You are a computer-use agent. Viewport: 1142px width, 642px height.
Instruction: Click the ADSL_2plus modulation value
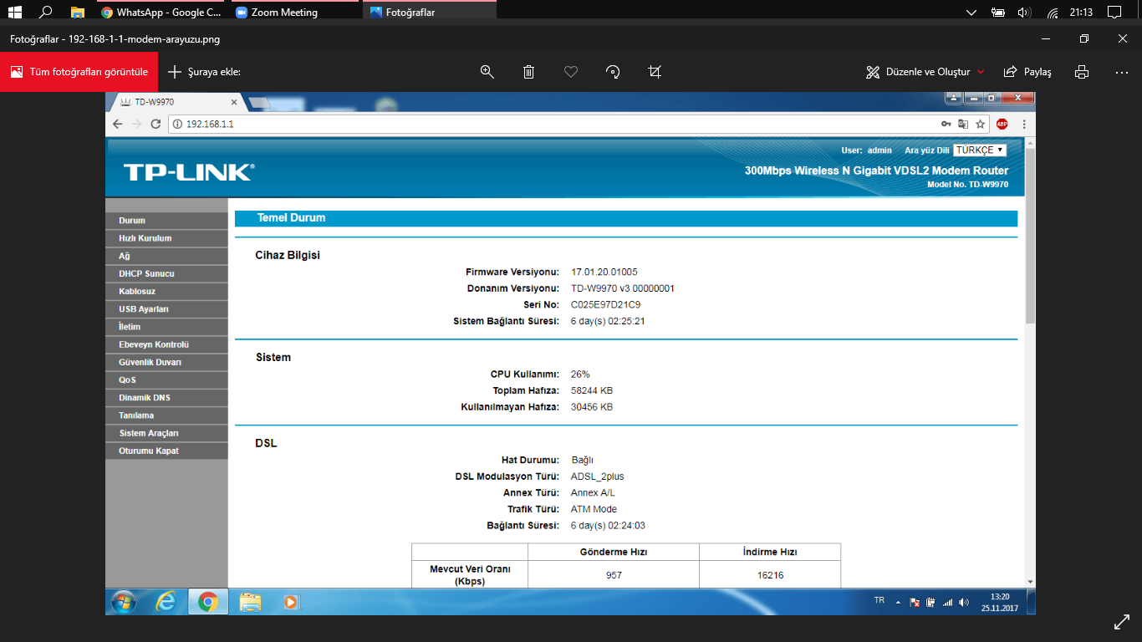(597, 476)
